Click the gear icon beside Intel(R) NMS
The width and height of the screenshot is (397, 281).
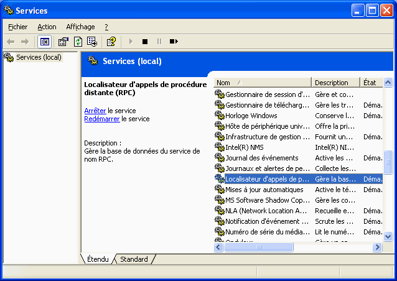tap(220, 147)
